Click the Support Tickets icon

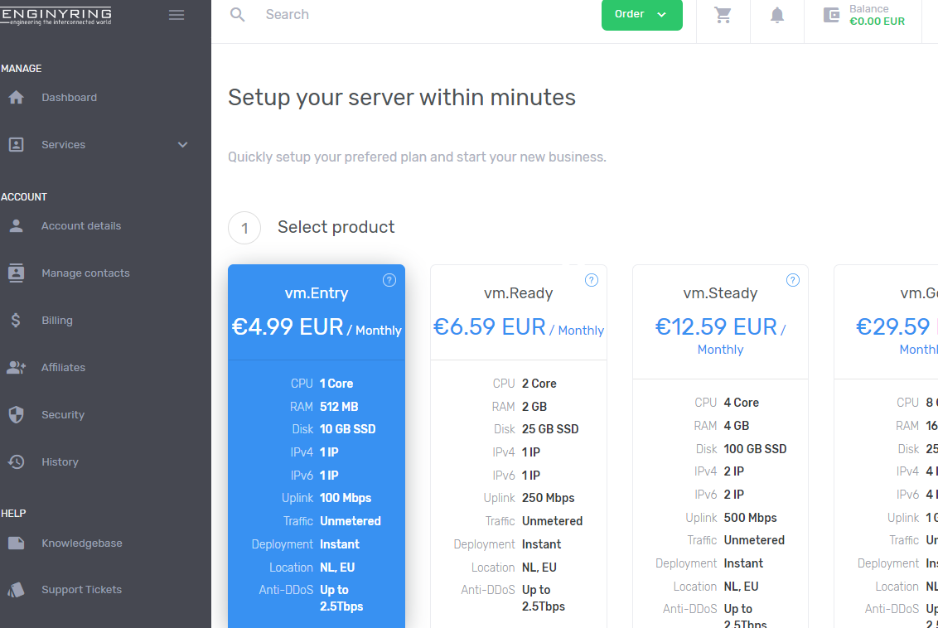17,589
